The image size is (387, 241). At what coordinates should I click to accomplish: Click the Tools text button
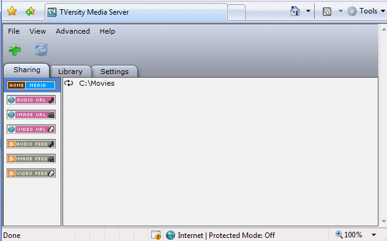click(x=368, y=11)
